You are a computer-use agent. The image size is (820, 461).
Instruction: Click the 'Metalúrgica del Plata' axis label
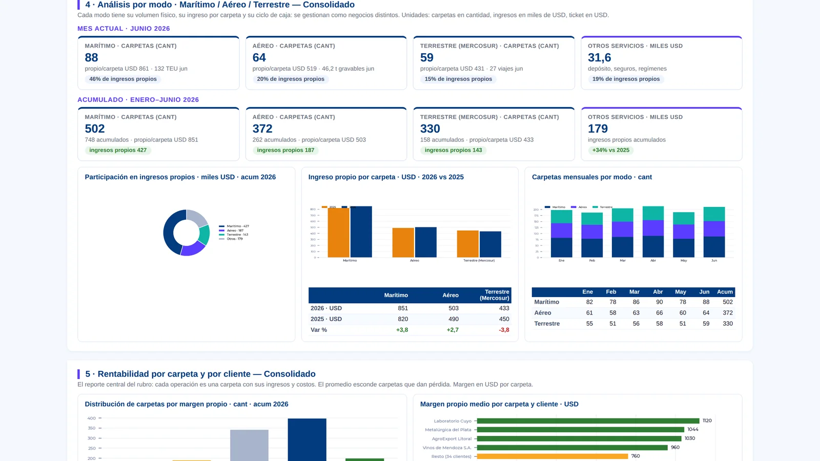pyautogui.click(x=448, y=430)
